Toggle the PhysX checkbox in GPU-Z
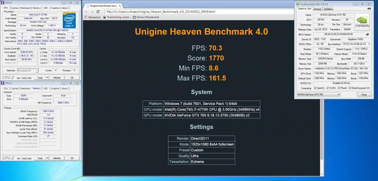 (339, 88)
